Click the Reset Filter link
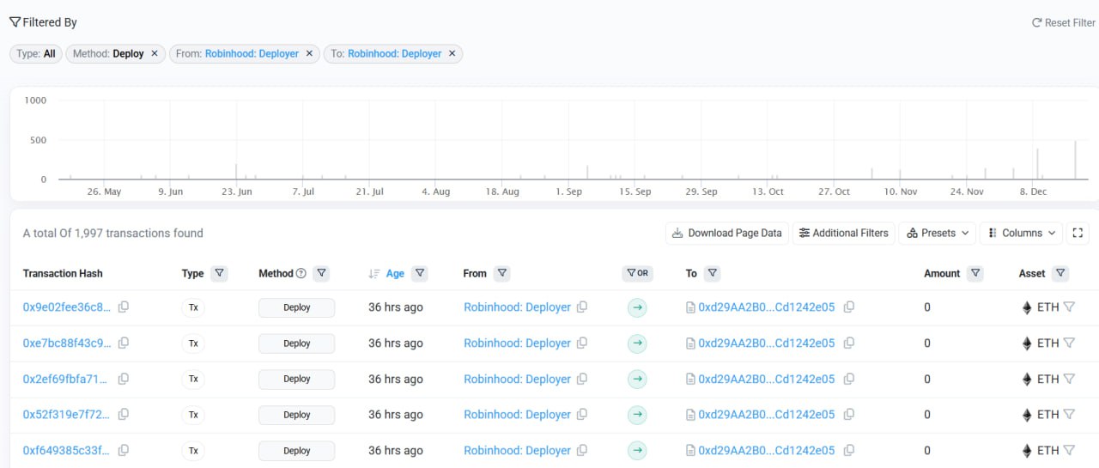 [1063, 23]
